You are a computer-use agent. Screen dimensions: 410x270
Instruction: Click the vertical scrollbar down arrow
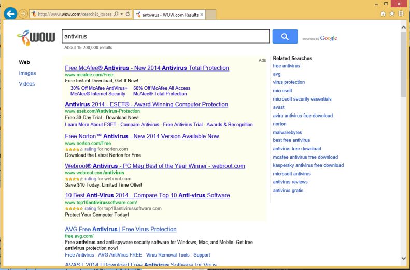[403, 258]
